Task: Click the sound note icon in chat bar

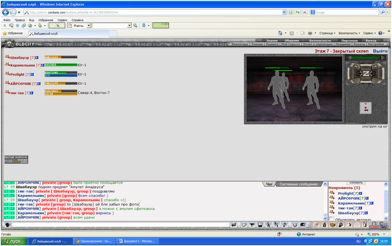Action: pos(285,225)
